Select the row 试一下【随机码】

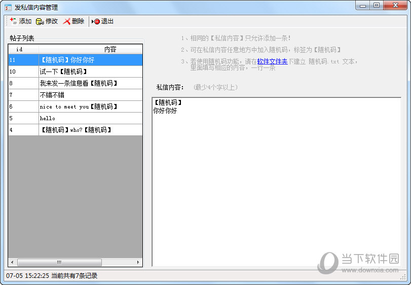[76, 72]
